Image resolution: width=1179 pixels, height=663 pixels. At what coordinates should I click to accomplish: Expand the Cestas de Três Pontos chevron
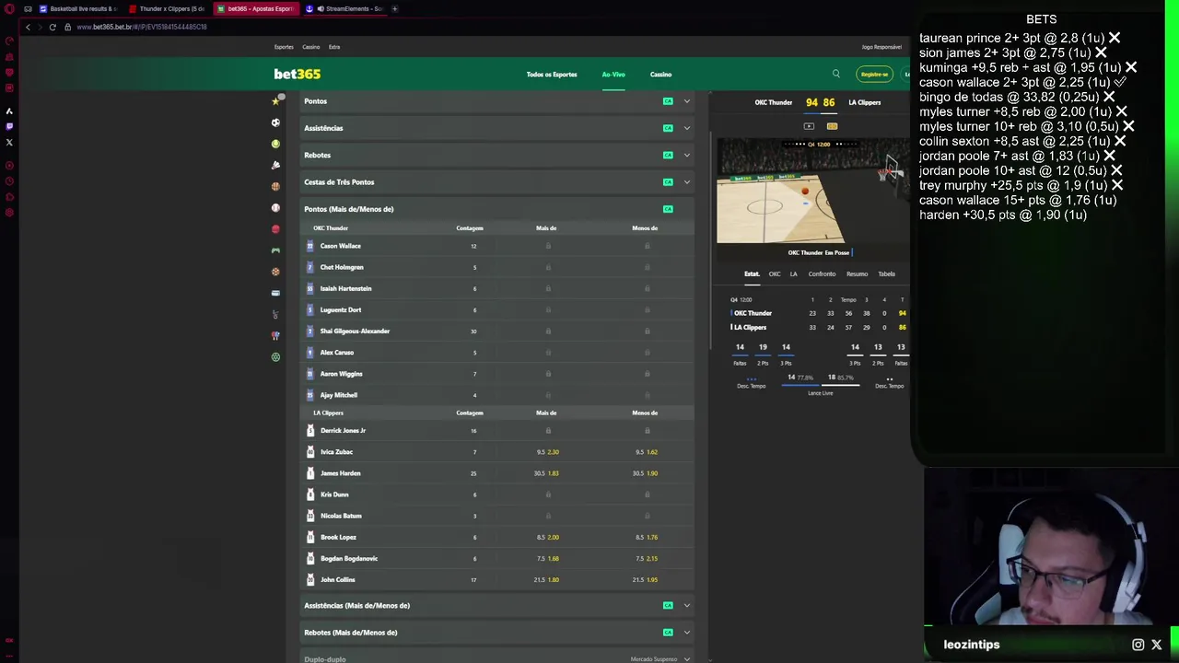(686, 181)
